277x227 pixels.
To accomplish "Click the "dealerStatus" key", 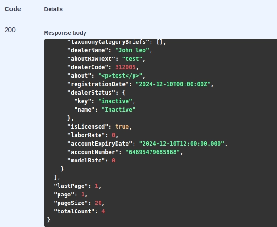I will pyautogui.click(x=92, y=93).
